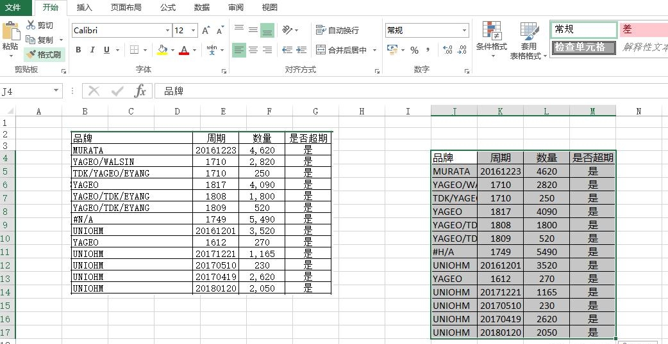
Task: Apply percent style
Action: [x=414, y=50]
